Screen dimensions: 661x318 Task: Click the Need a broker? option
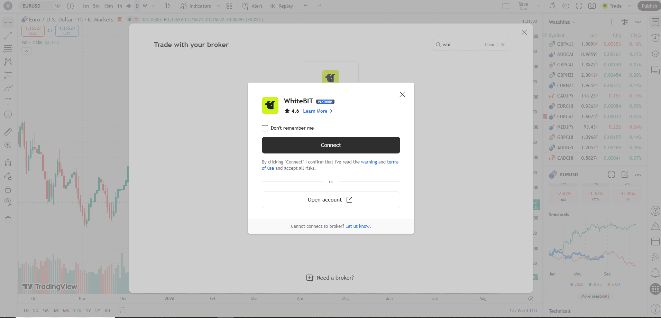(x=330, y=278)
